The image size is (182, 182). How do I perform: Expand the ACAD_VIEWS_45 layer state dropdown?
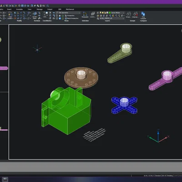pyautogui.click(x=112, y=18)
